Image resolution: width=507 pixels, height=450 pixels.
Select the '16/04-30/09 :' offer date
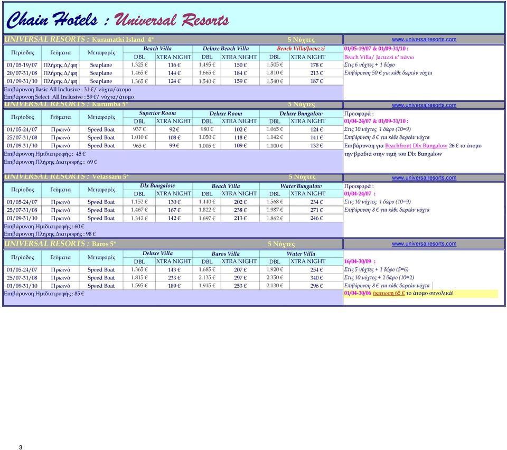(x=360, y=261)
